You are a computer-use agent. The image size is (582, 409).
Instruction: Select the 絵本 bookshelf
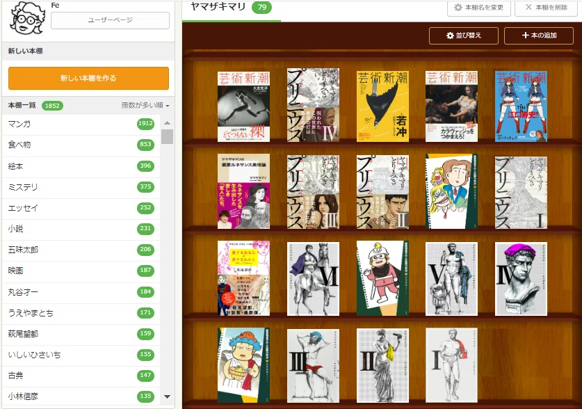[x=81, y=166]
